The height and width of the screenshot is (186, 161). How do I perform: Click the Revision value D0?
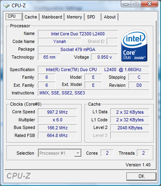(139, 85)
